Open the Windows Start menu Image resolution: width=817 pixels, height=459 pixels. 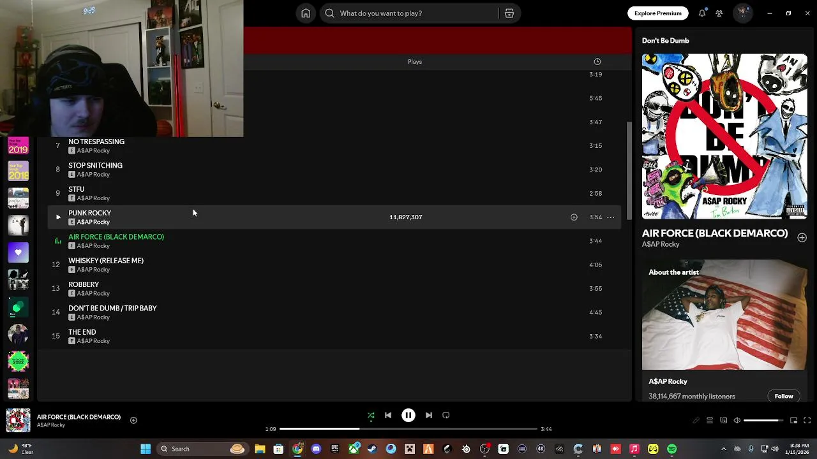146,449
